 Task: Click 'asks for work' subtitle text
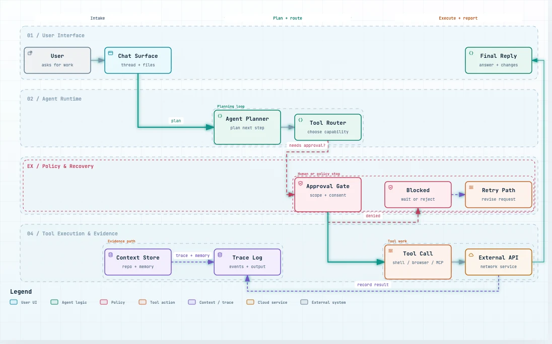[x=57, y=65]
